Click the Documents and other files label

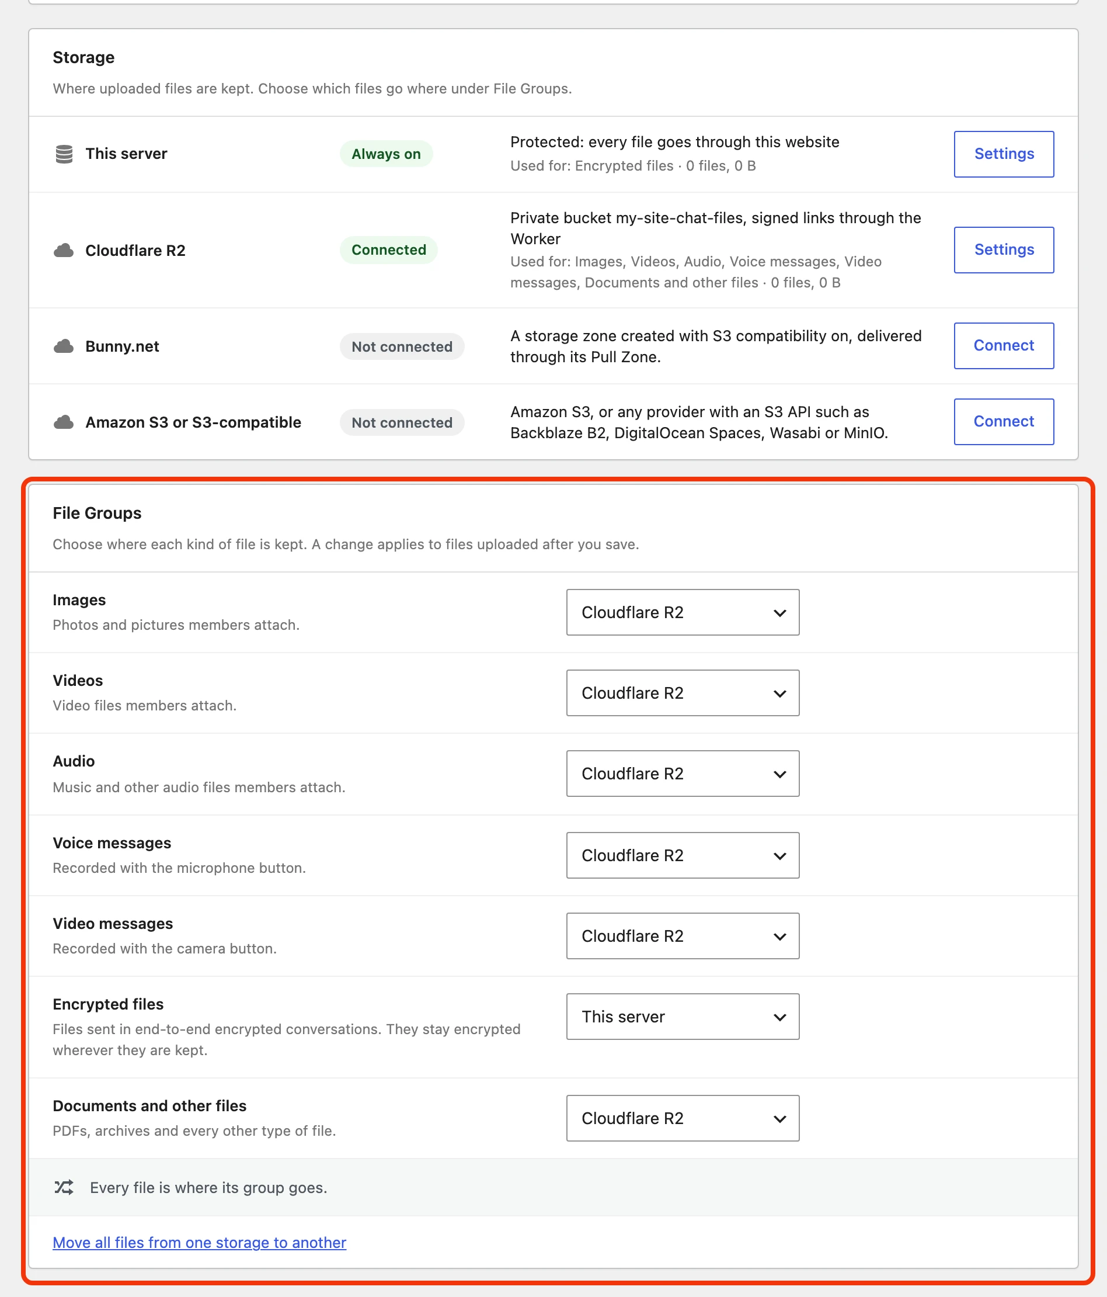(x=149, y=1105)
